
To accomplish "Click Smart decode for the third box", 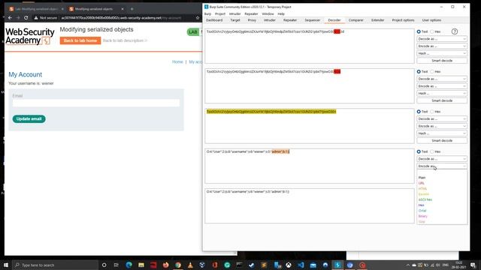I will pyautogui.click(x=442, y=140).
